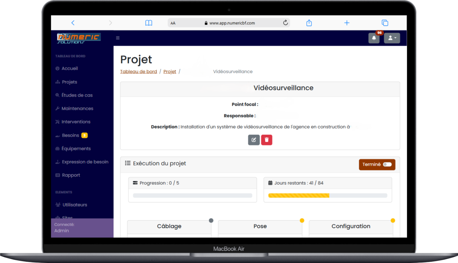
Task: Click the notification bell icon
Action: (x=374, y=38)
